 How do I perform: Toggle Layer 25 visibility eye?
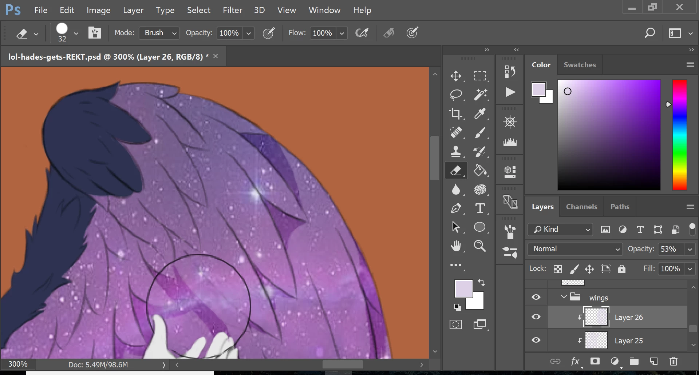coord(536,340)
